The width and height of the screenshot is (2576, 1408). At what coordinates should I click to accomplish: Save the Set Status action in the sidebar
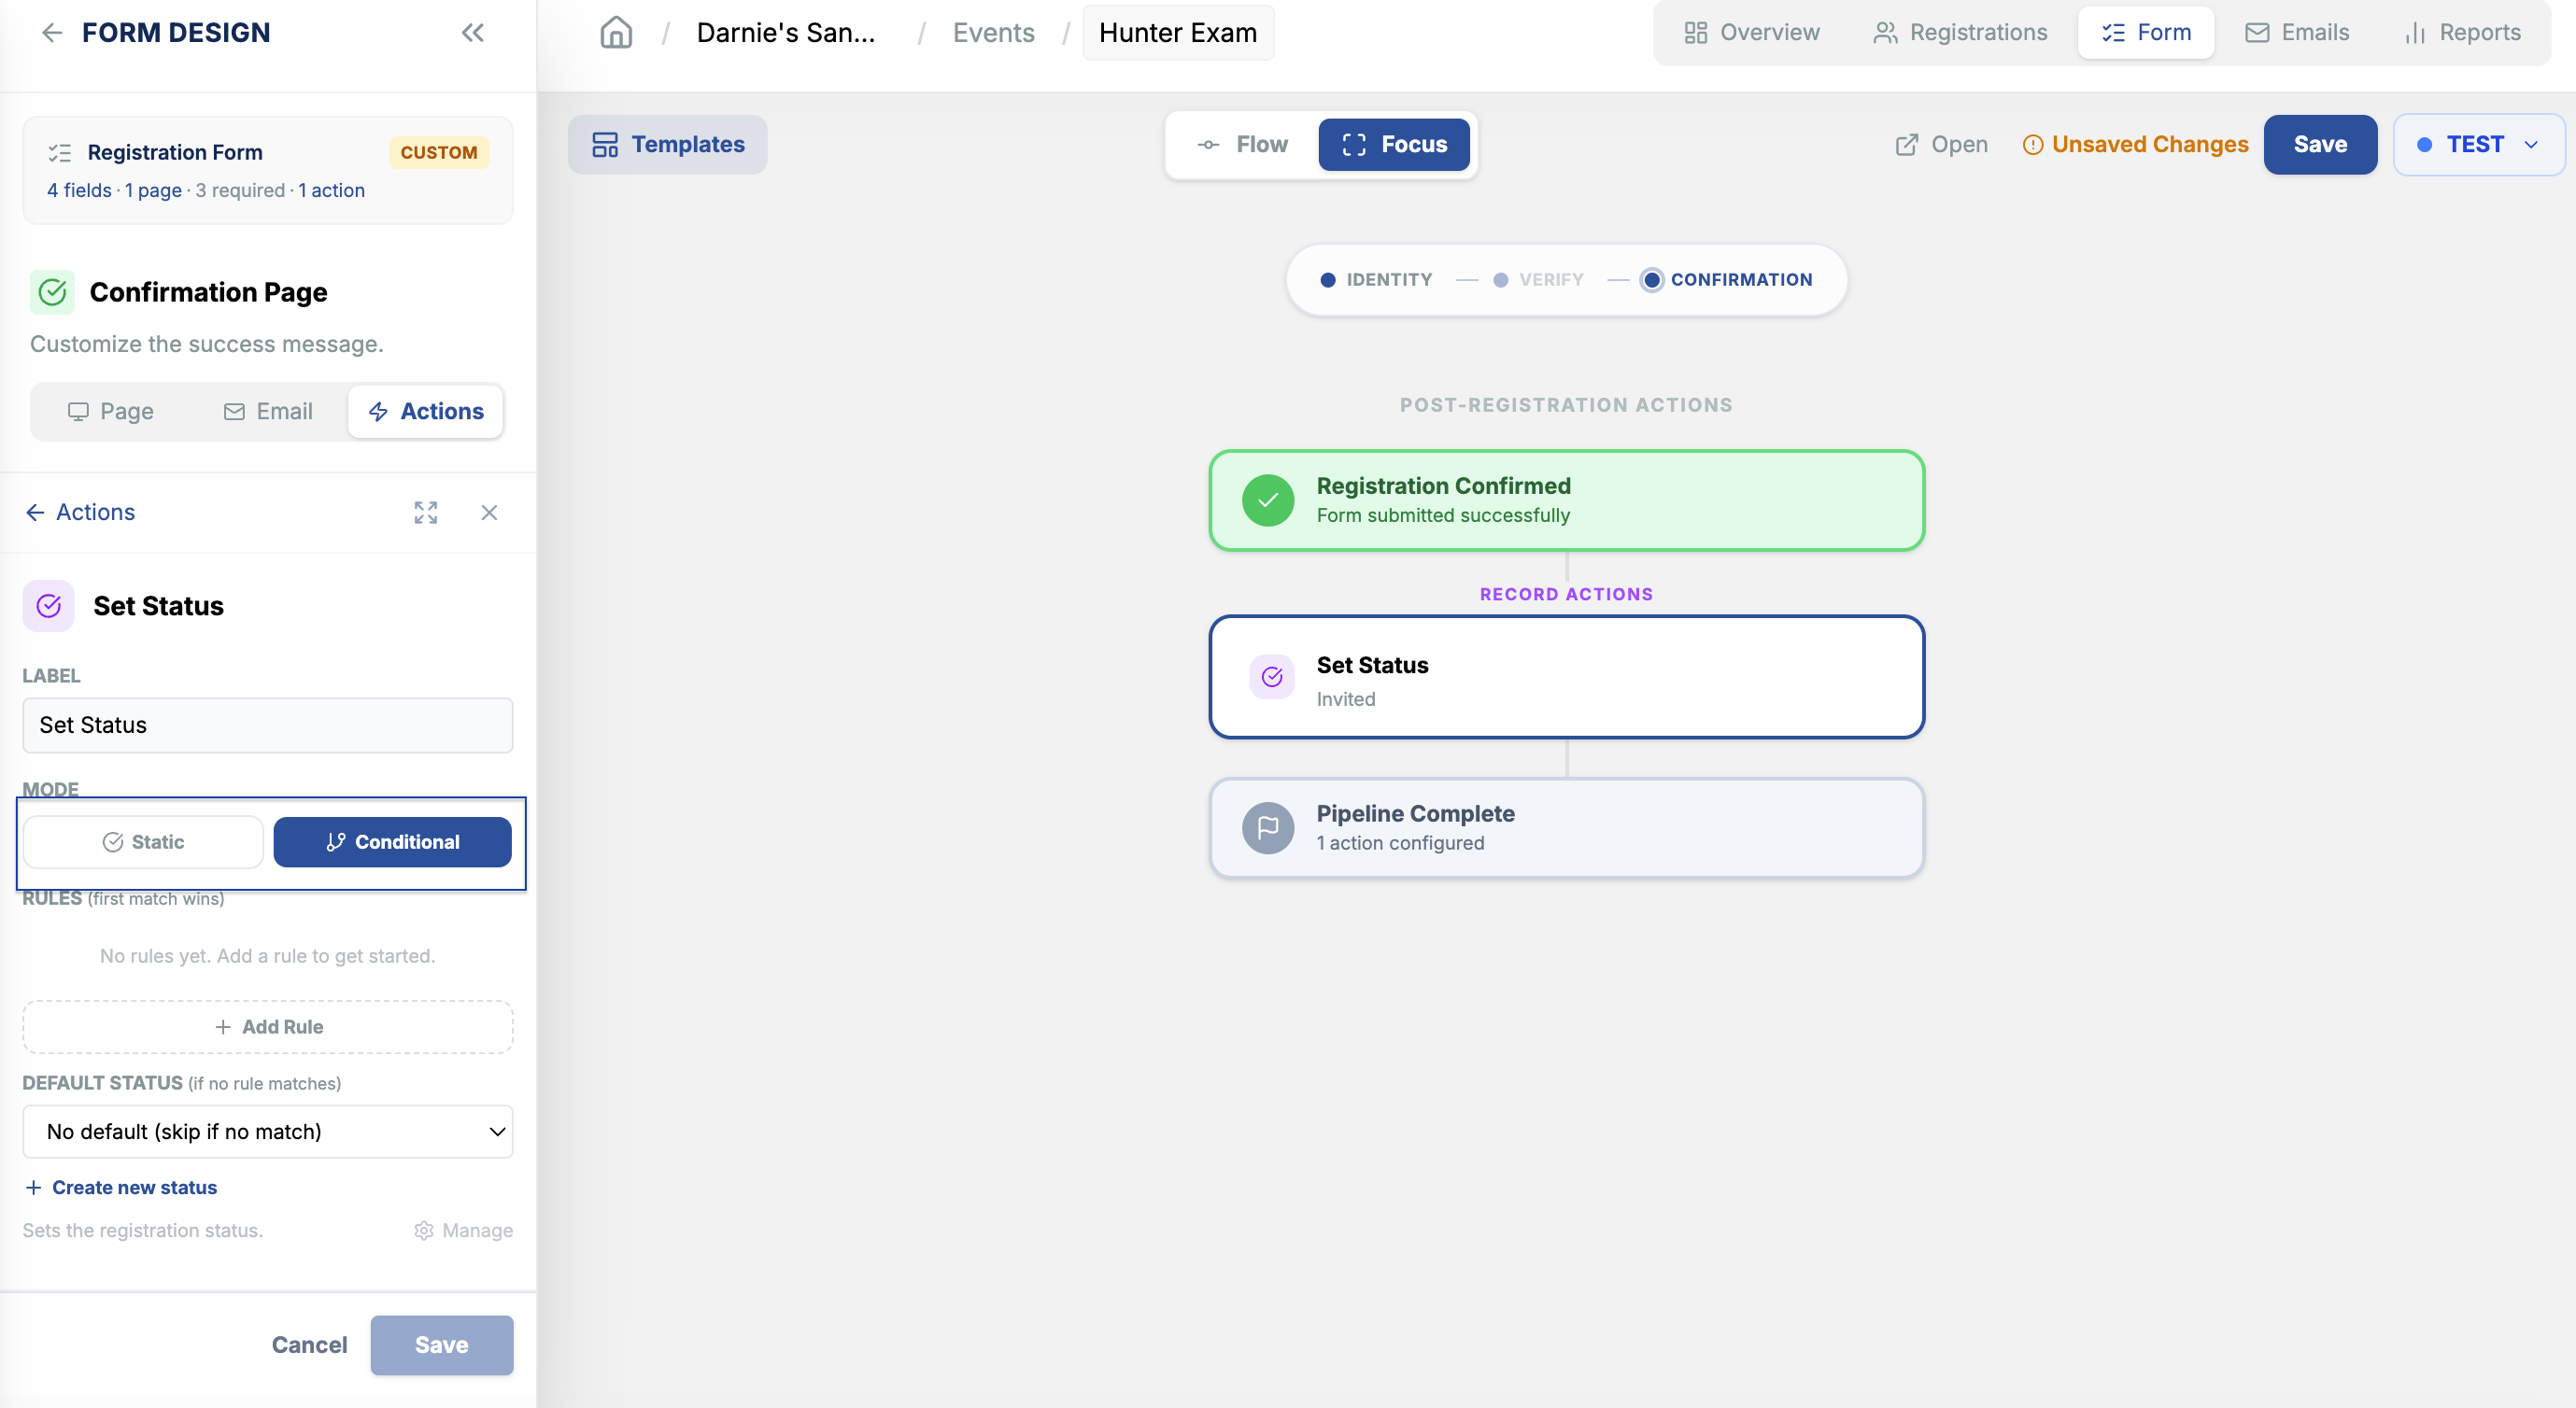click(x=441, y=1345)
